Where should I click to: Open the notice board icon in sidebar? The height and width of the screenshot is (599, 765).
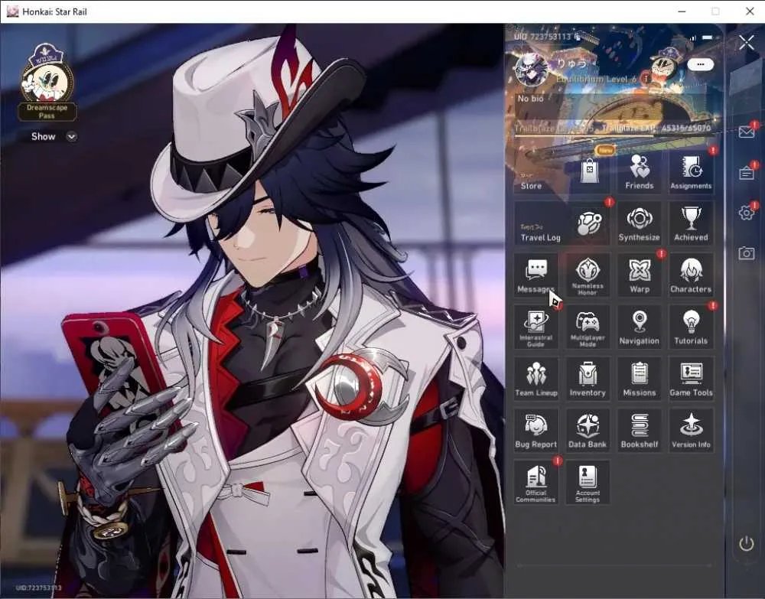pyautogui.click(x=747, y=173)
